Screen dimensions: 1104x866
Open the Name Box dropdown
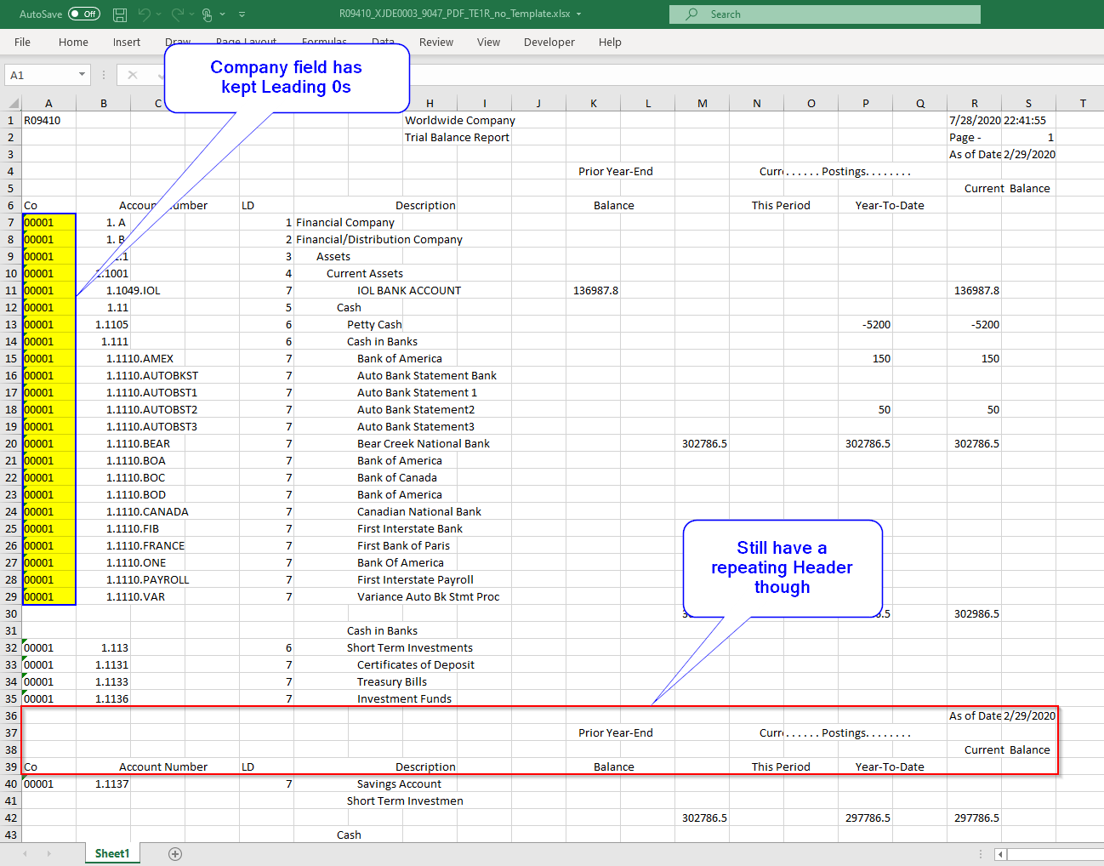pos(81,74)
